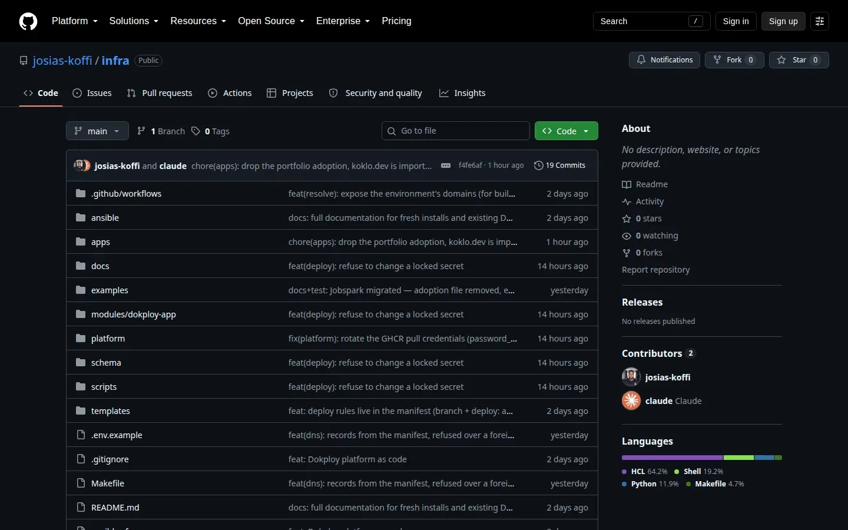Open the Solutions menu dropdown

pos(134,21)
